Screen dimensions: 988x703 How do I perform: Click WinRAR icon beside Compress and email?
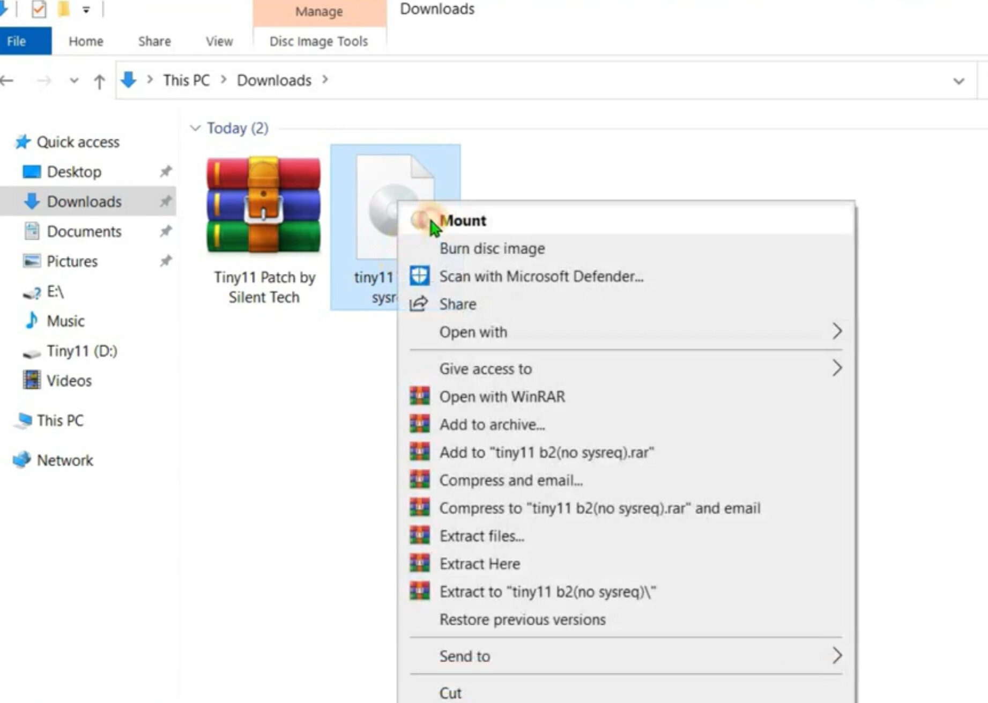[x=419, y=480]
